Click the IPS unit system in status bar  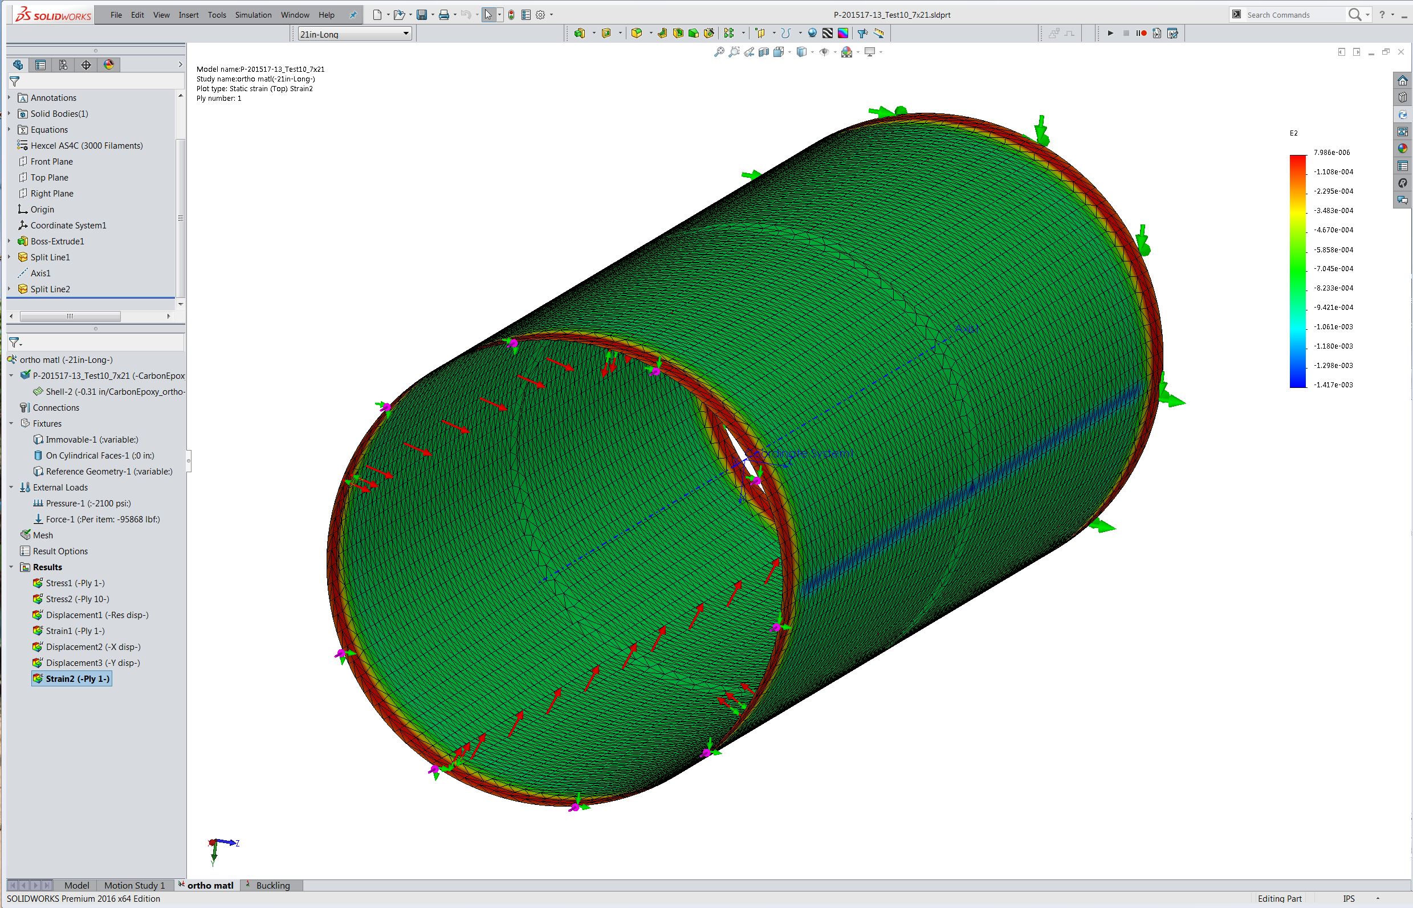point(1349,898)
